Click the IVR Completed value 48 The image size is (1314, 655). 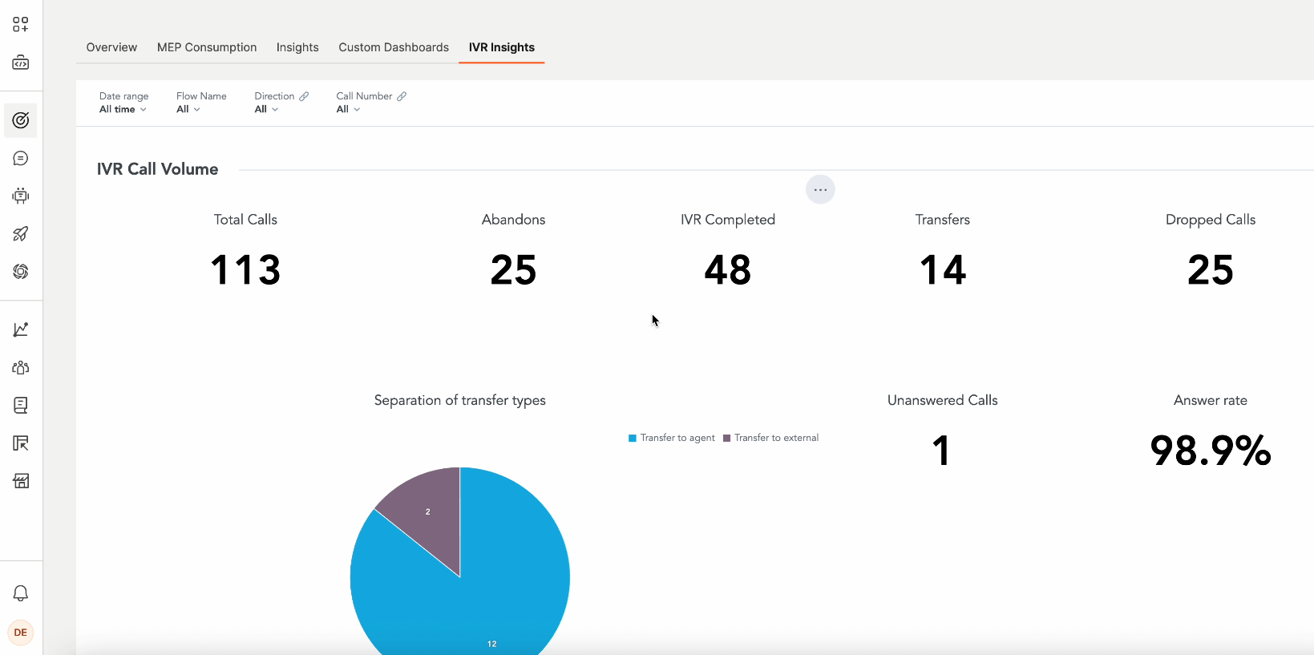[x=728, y=269]
